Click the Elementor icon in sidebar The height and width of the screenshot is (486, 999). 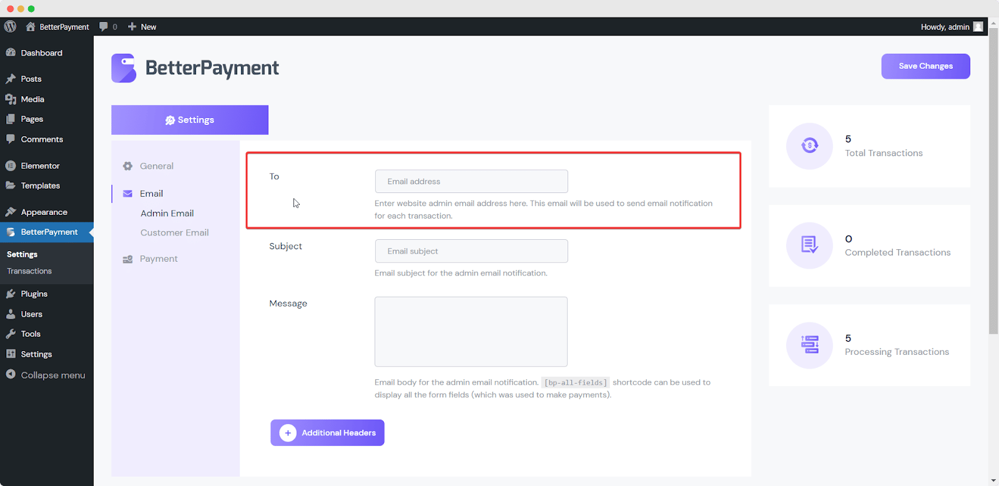point(11,166)
